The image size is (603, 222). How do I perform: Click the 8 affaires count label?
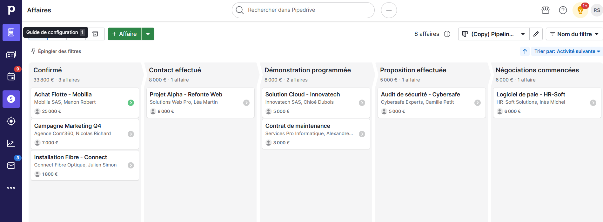pyautogui.click(x=427, y=34)
